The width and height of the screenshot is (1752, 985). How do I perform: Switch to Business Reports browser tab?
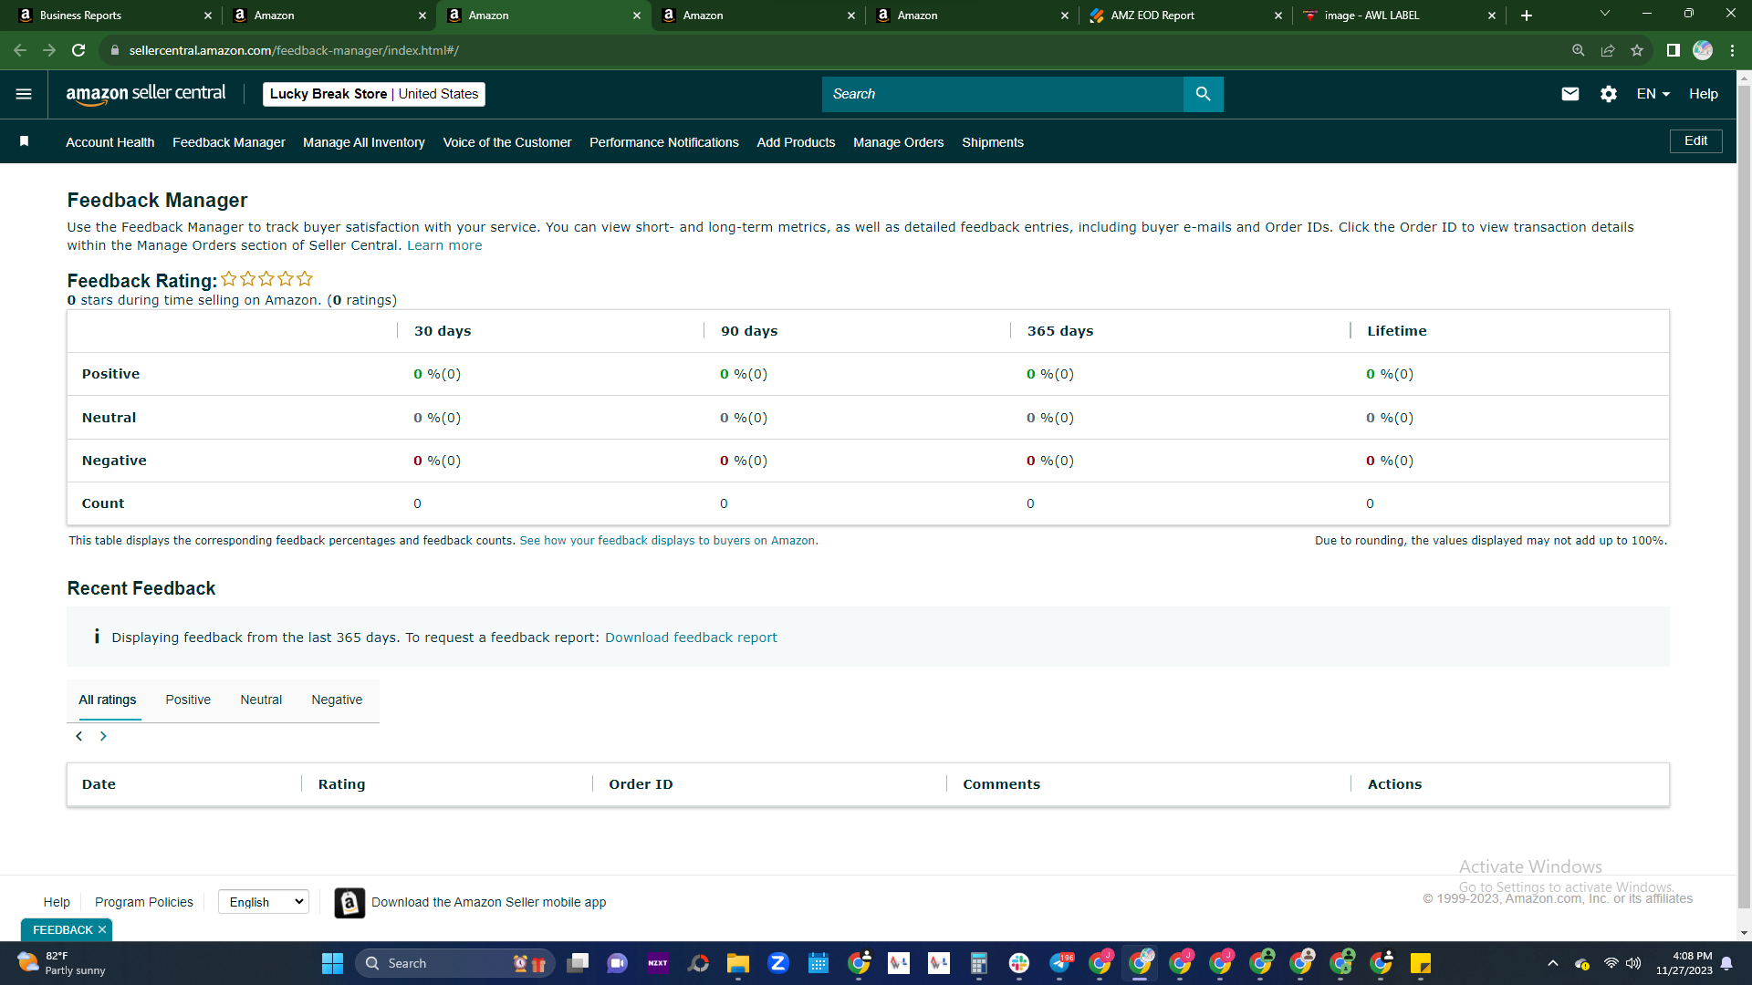pos(115,16)
